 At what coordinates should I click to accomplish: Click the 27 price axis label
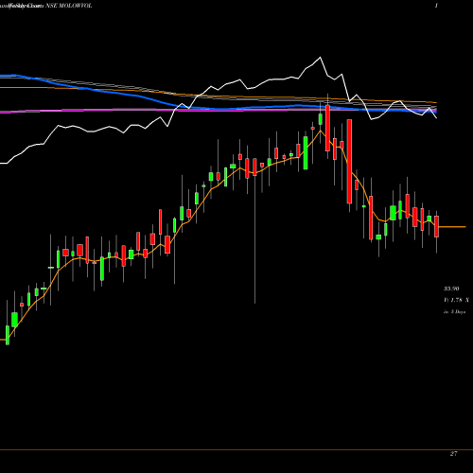[x=453, y=454]
